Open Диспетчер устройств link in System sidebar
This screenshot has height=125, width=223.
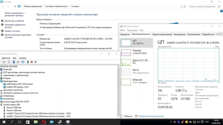tap(14, 21)
